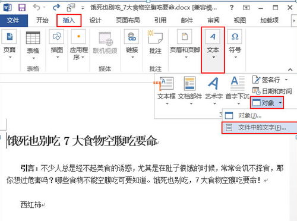Choose 对象(J)... from the dropdown menu
Screen dimensions: 297x221
point(260,115)
